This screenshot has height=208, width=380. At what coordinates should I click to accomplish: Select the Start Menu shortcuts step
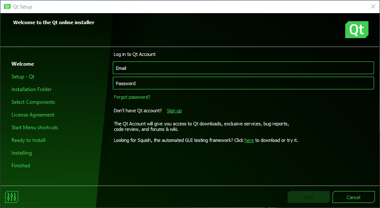[x=35, y=128]
